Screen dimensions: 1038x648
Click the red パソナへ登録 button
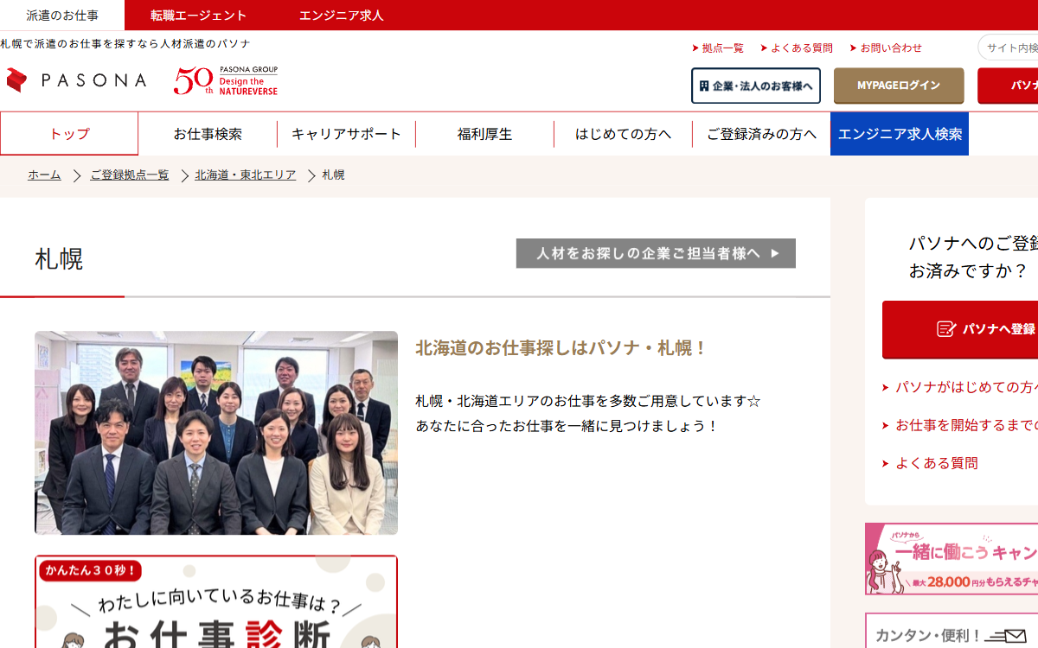(960, 329)
